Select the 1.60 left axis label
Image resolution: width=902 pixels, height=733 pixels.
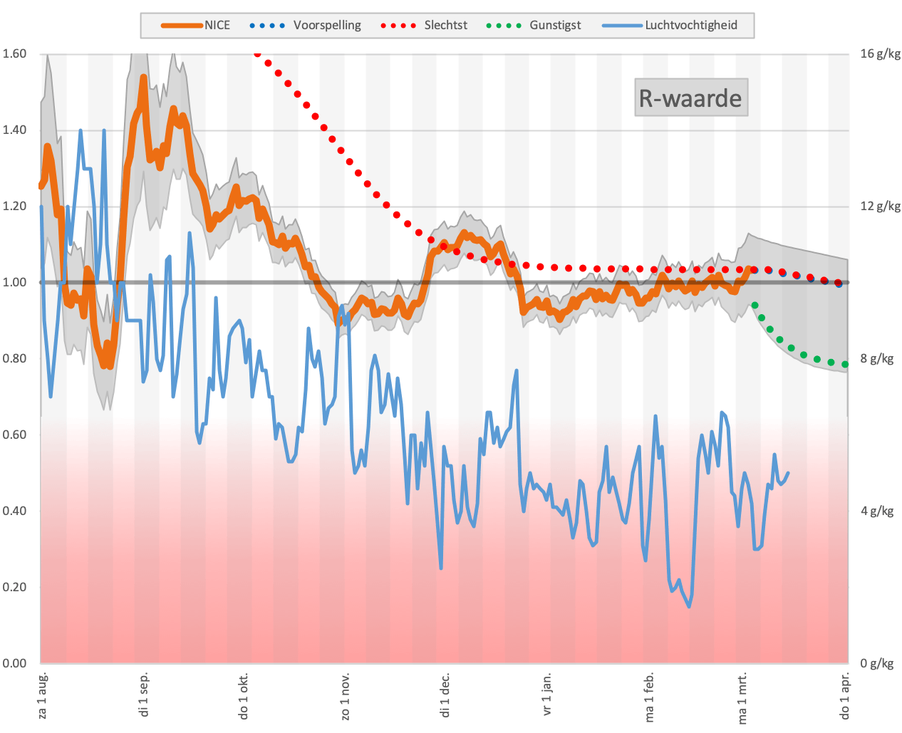(15, 54)
